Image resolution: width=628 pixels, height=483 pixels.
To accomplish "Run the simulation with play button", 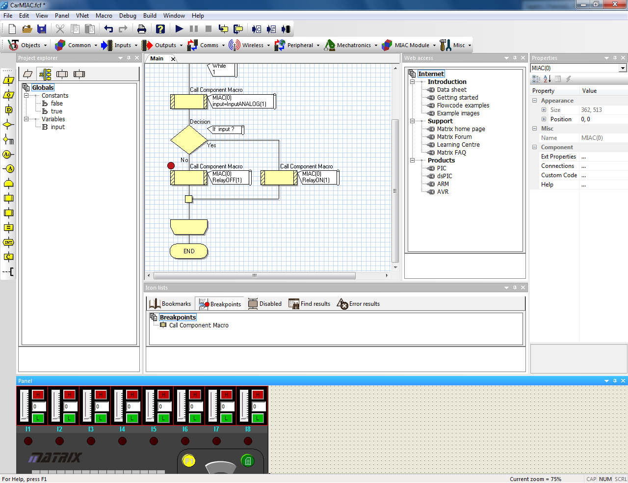I will (x=179, y=29).
